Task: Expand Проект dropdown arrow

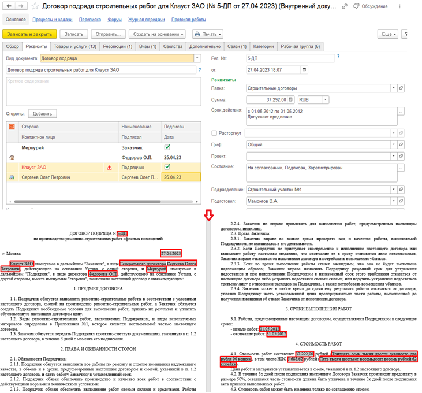Action: [394, 156]
